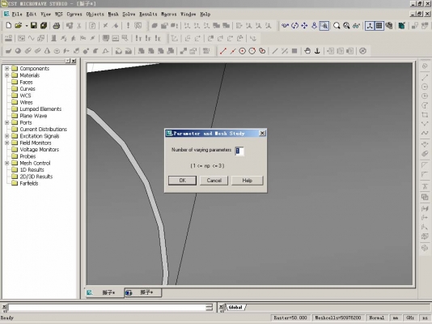Expand the Components tree folder

point(7,68)
